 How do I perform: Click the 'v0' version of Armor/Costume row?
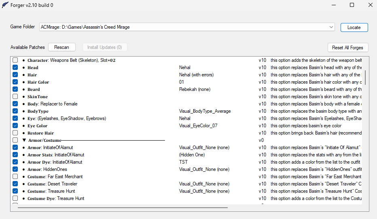(261, 140)
